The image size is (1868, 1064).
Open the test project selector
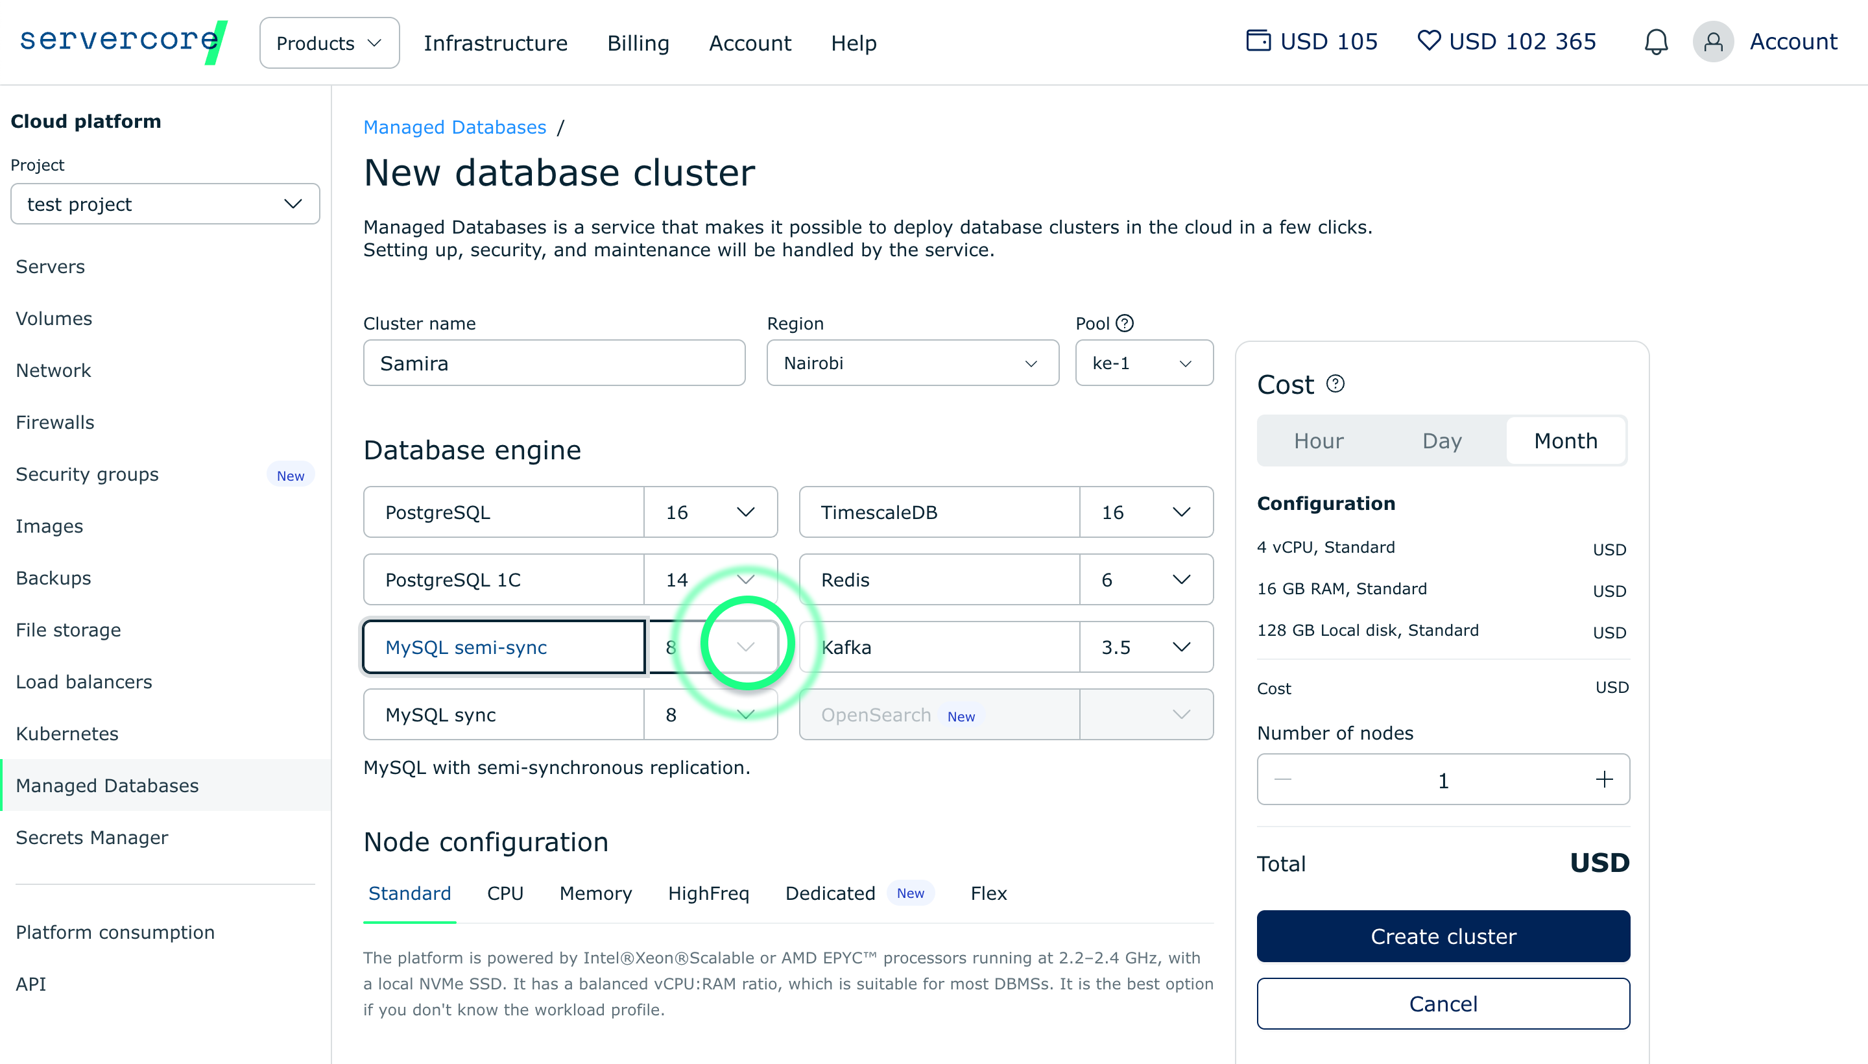pos(164,204)
